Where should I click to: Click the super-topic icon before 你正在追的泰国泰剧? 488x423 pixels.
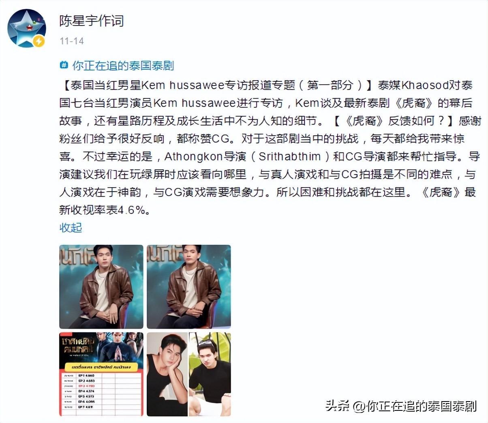[64, 65]
